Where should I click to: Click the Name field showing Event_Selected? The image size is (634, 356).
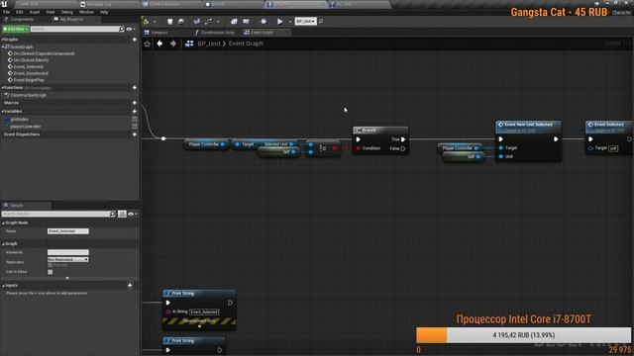[68, 231]
